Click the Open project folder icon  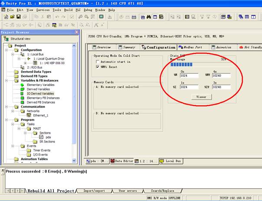(x=12, y=17)
